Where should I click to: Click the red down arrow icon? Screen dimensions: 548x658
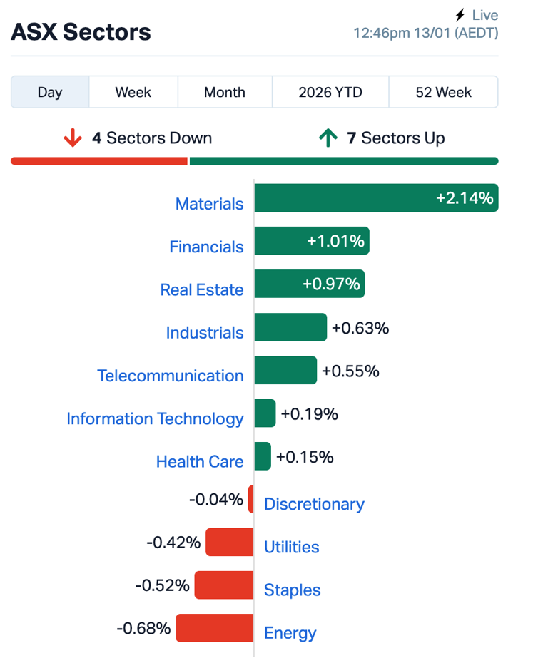click(73, 138)
